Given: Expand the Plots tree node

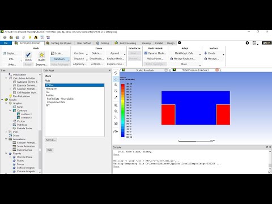Looking at the screenshot, I should click(6, 132).
